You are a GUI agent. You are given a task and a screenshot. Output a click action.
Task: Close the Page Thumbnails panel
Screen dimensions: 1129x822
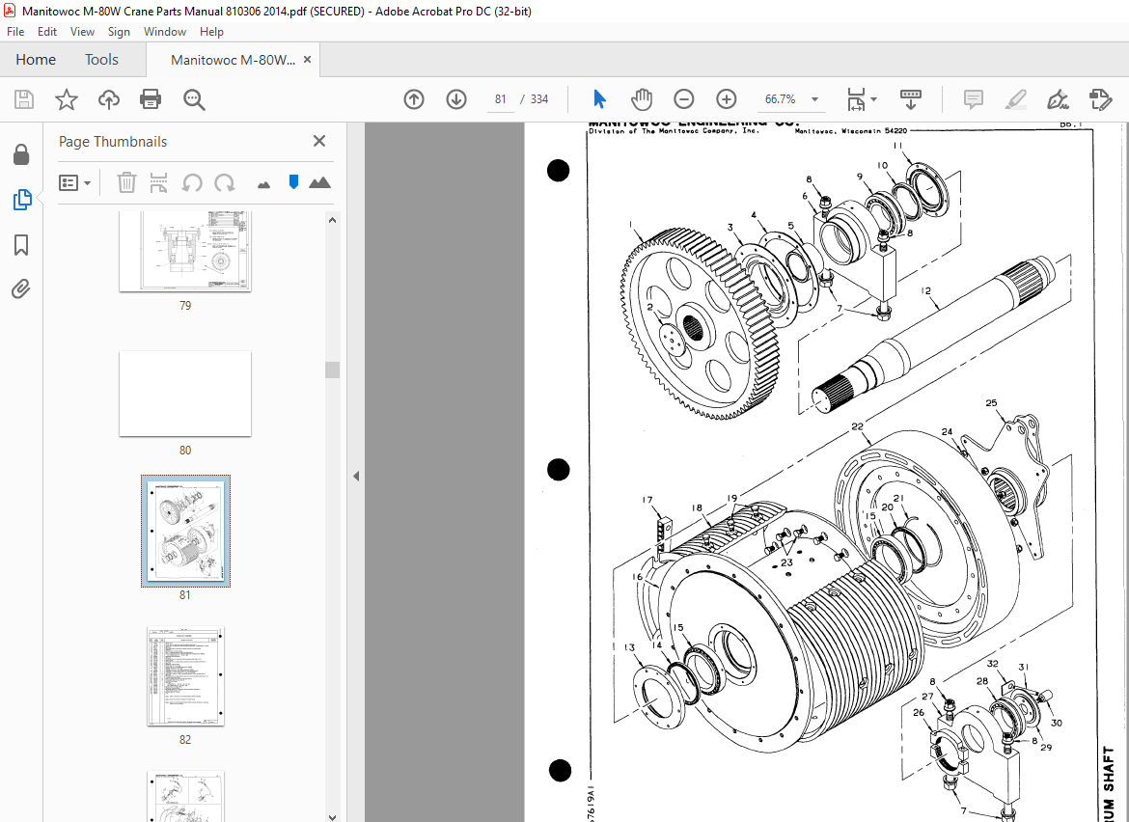[x=319, y=141]
